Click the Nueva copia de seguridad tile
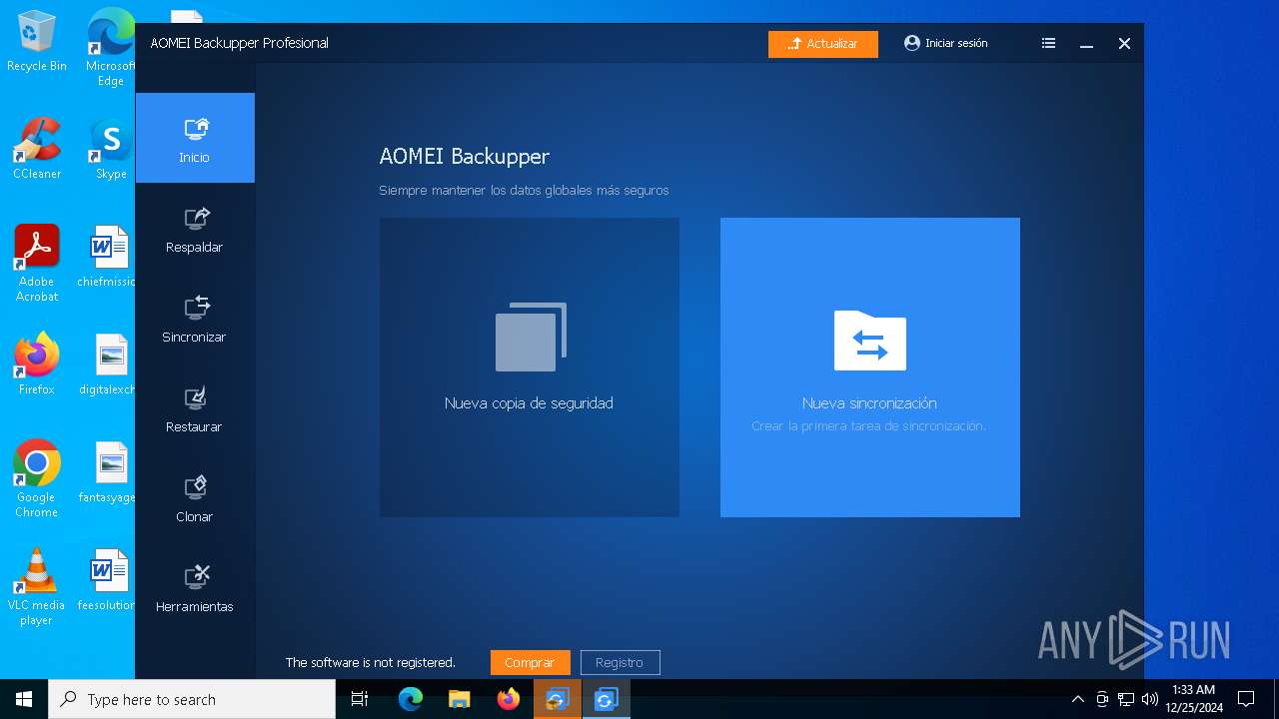This screenshot has width=1279, height=719. 530,367
